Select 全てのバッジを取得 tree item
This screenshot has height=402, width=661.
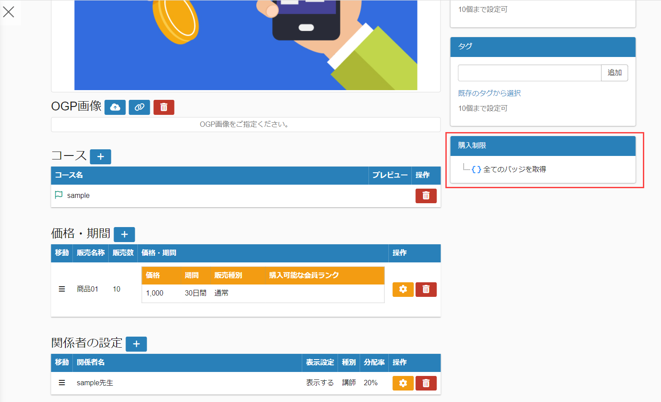[x=514, y=169]
